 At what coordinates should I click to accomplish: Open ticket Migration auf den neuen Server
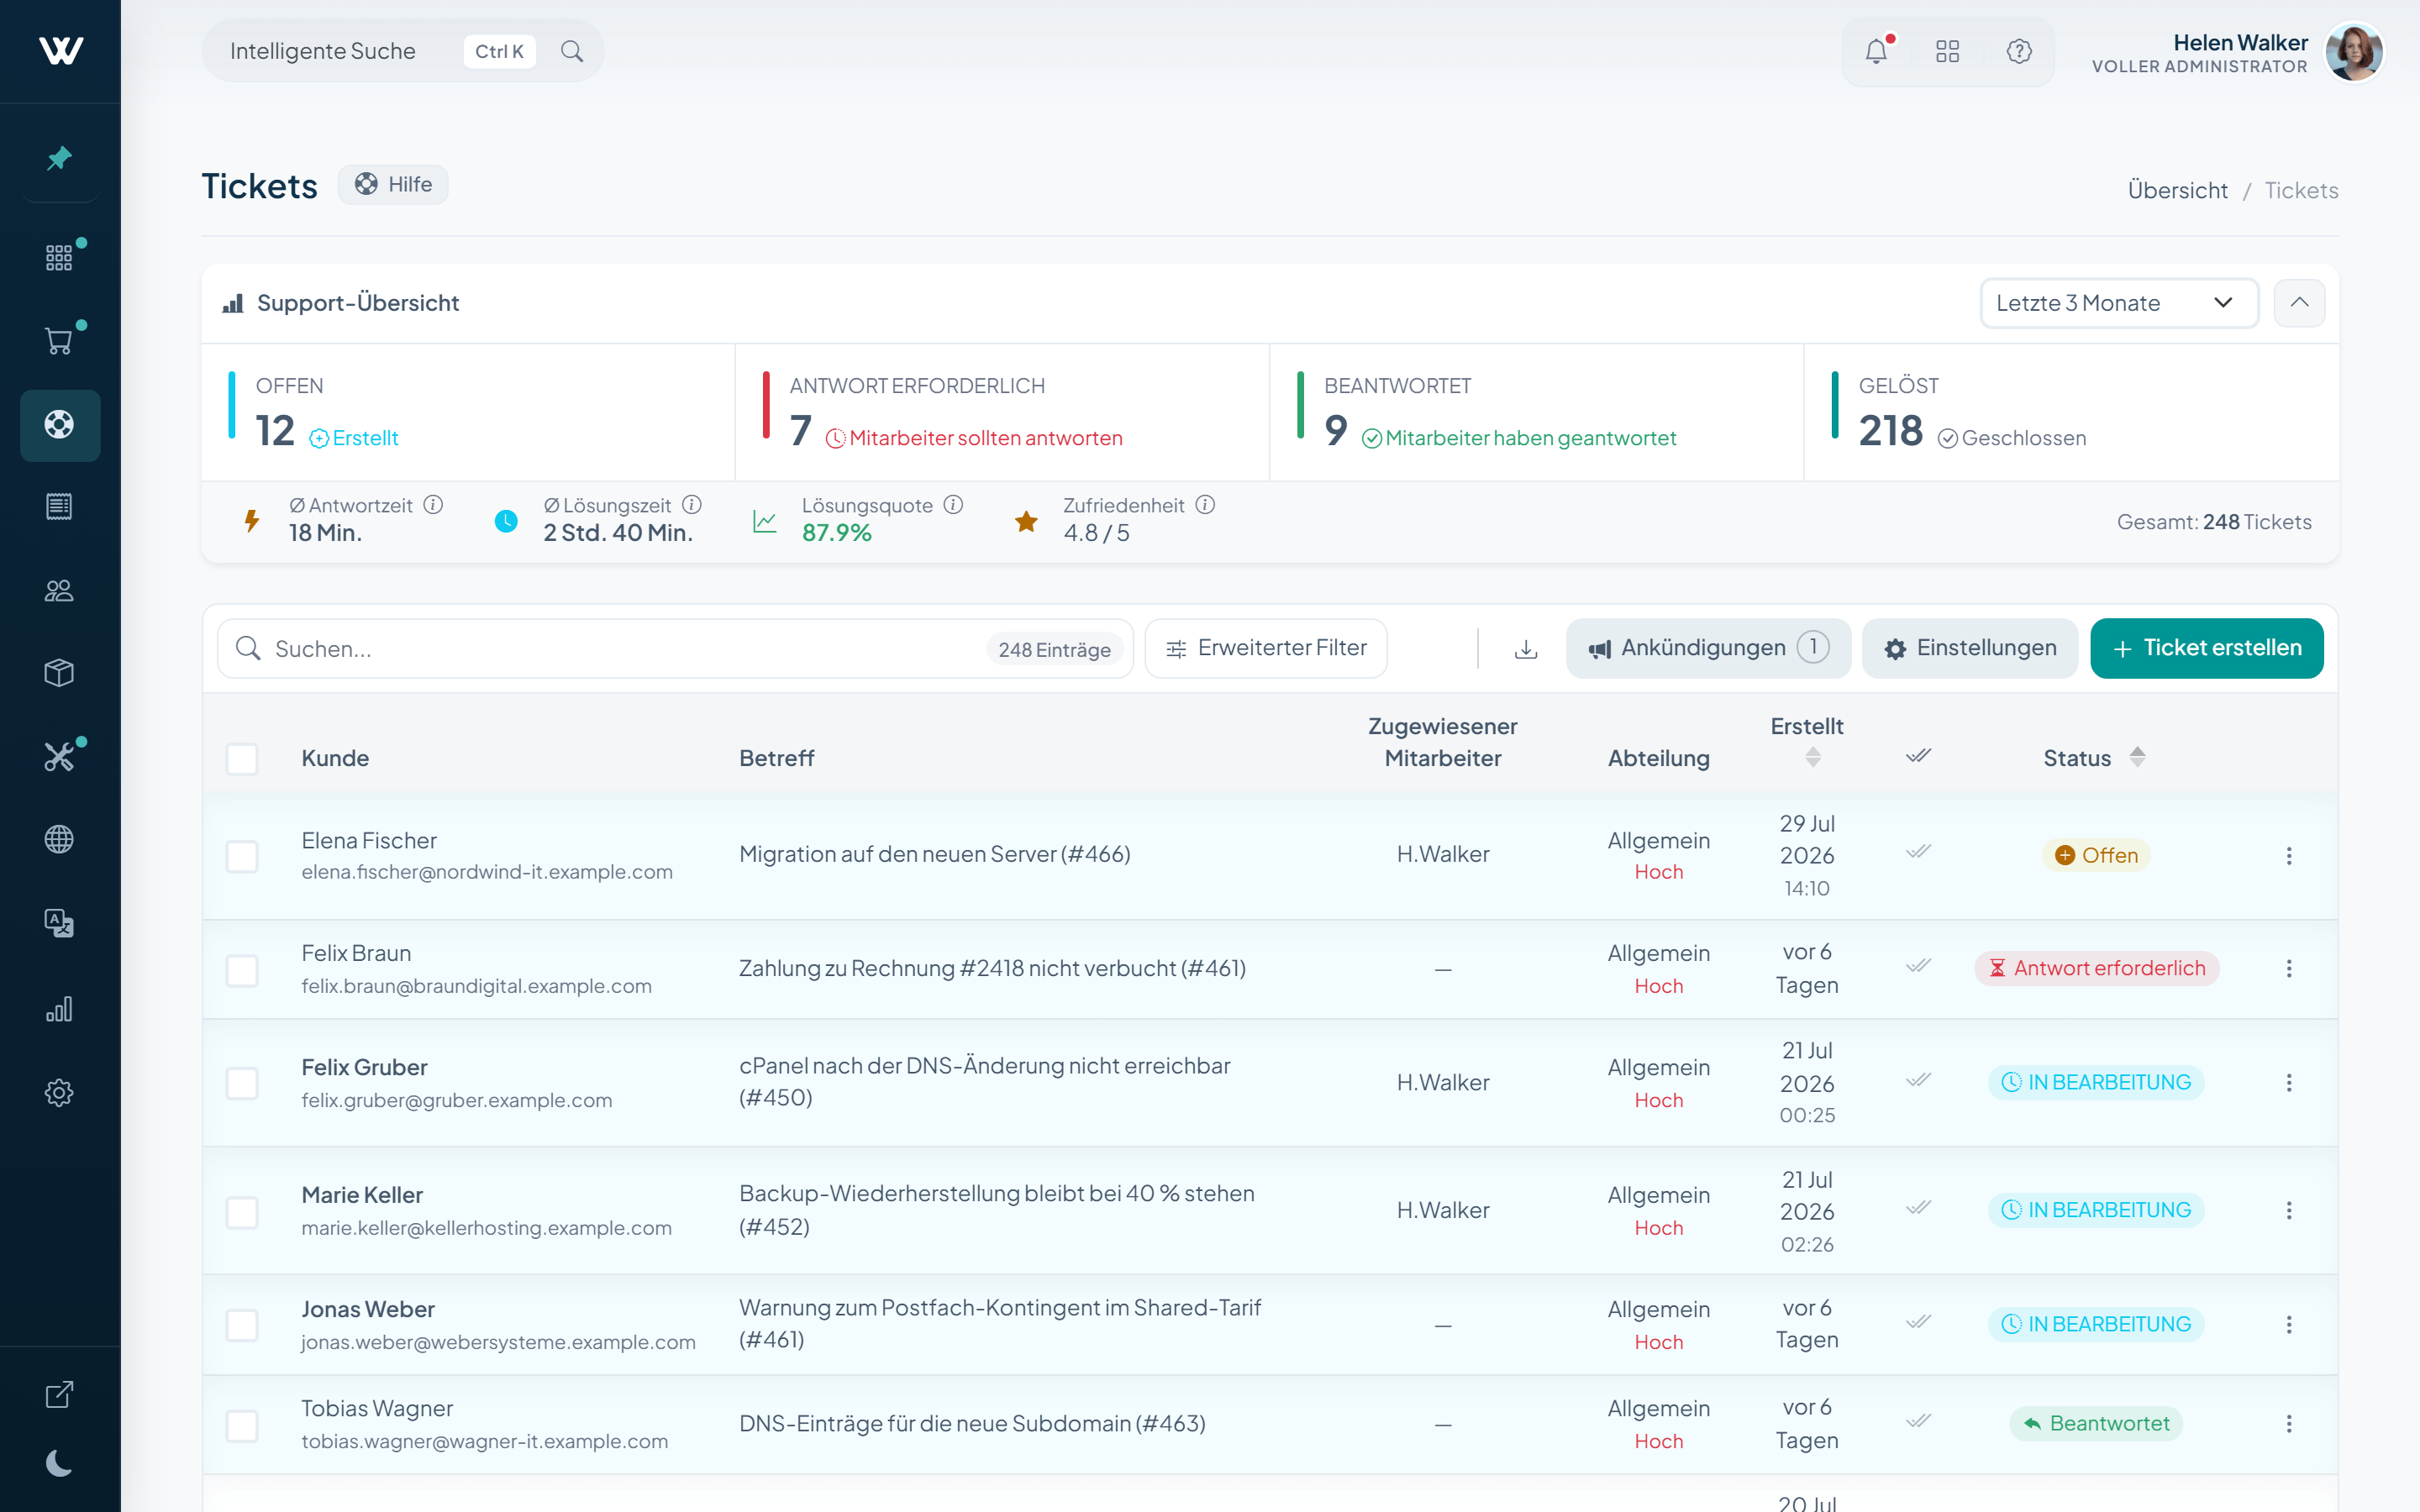coord(934,855)
